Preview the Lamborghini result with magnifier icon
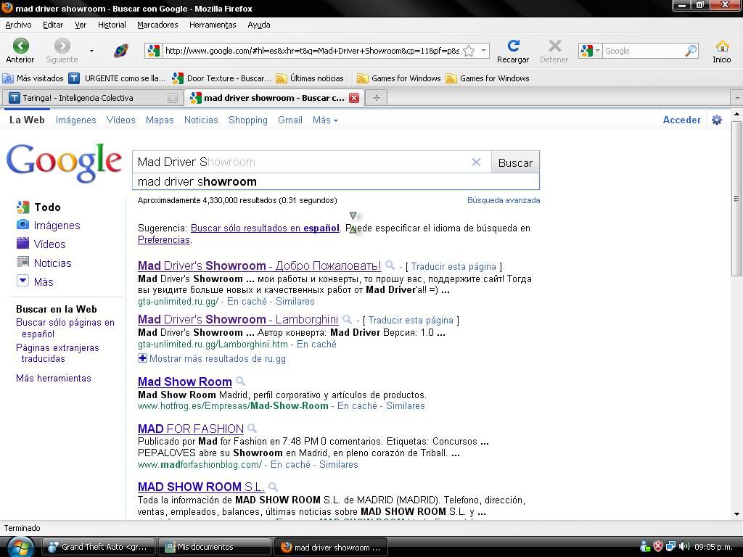The height and width of the screenshot is (557, 743). [348, 319]
